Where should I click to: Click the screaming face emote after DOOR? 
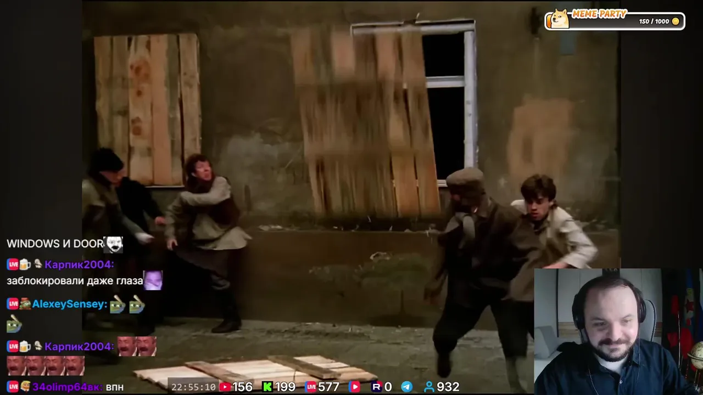(x=114, y=244)
